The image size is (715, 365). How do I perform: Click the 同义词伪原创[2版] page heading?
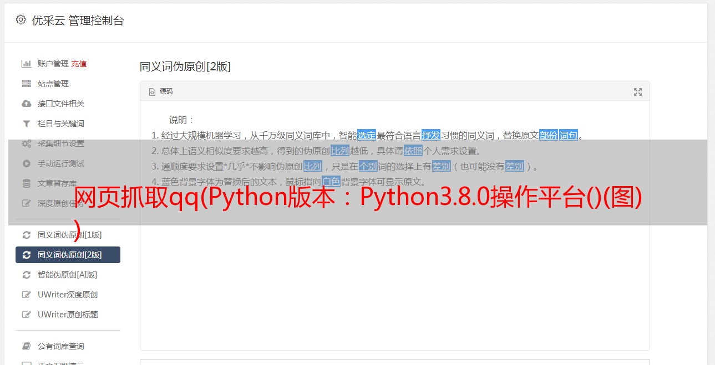tap(185, 66)
